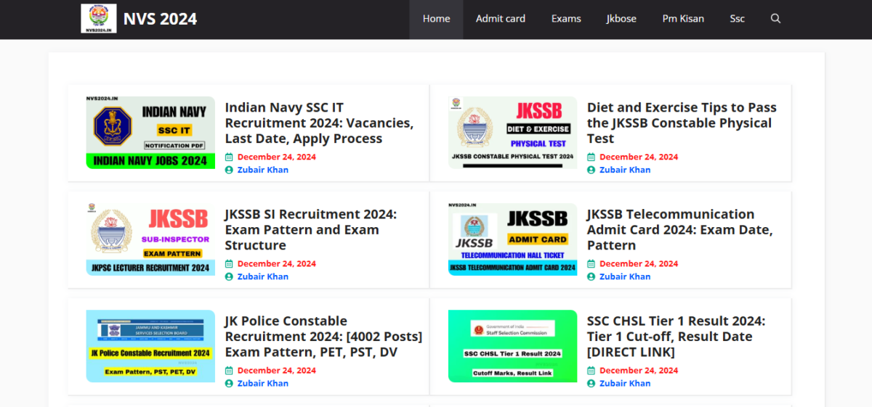Click author icon beside Indian Navy SSC IT post
This screenshot has width=872, height=407.
click(229, 170)
